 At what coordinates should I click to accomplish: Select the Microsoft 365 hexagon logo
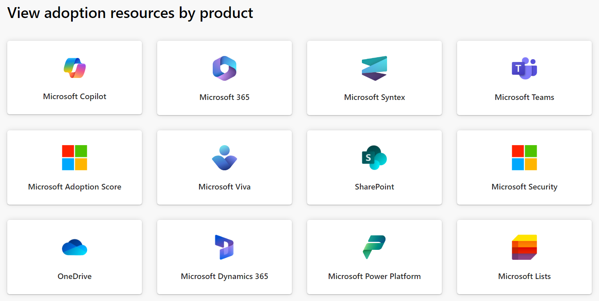click(x=224, y=68)
